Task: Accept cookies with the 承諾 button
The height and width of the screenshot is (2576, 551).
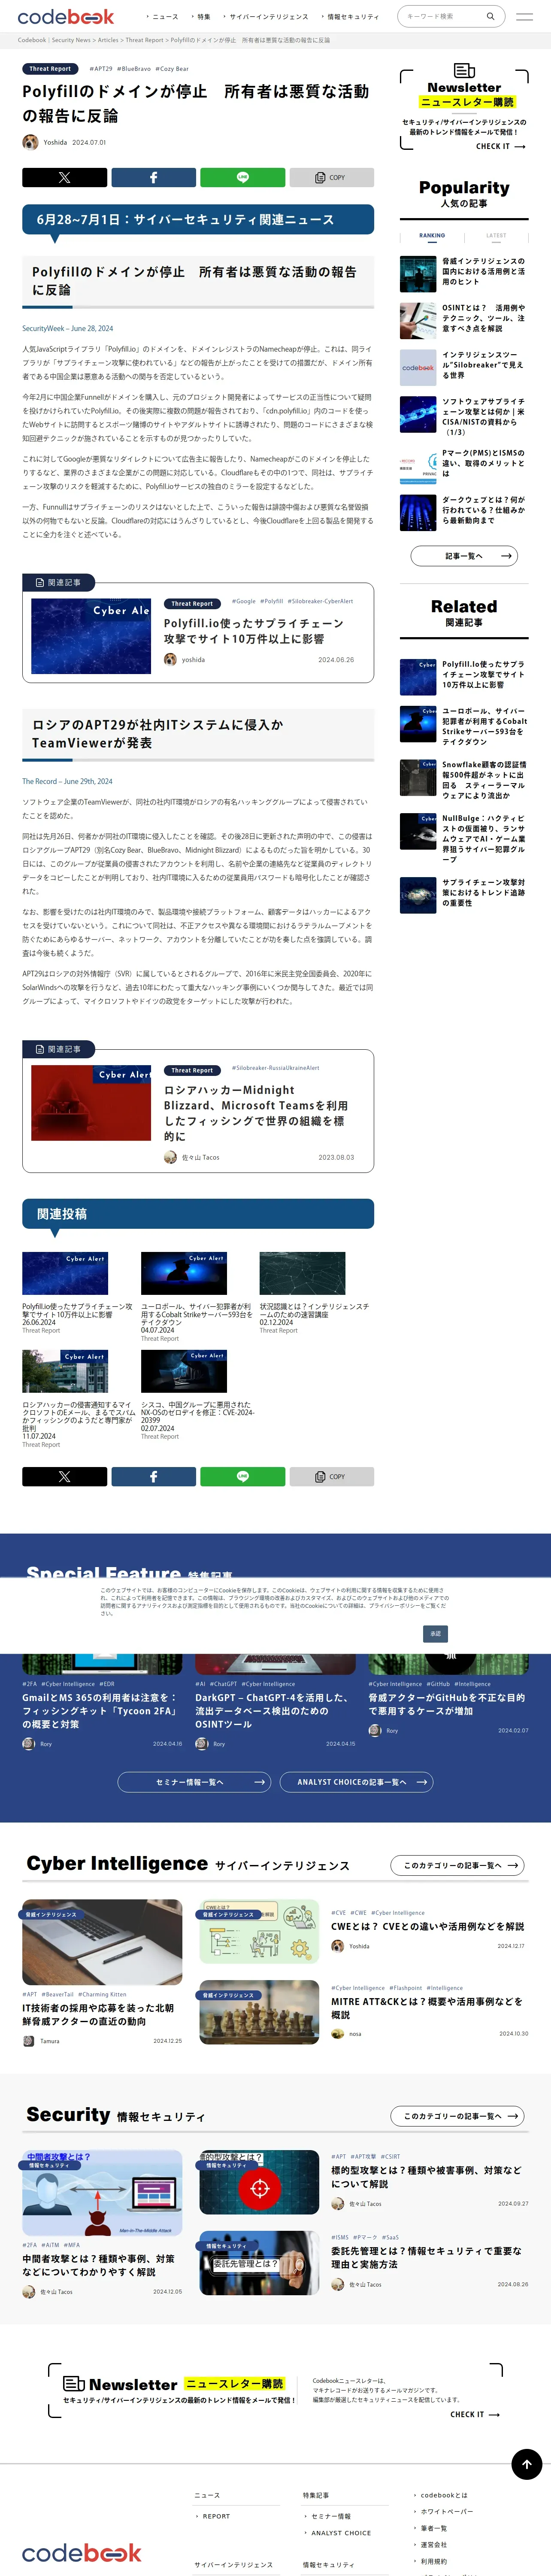Action: coord(435,1633)
